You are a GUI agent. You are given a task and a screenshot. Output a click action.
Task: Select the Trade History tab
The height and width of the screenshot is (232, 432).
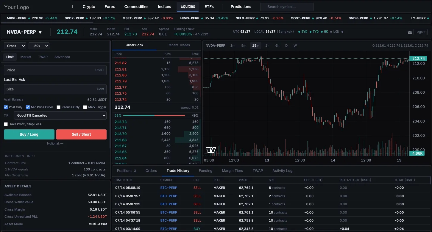point(178,171)
